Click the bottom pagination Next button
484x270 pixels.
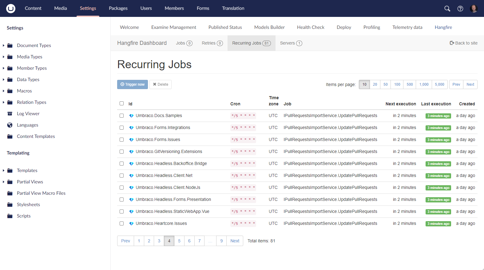(x=235, y=241)
